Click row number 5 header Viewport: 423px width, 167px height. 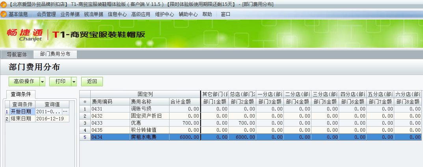coord(85,137)
